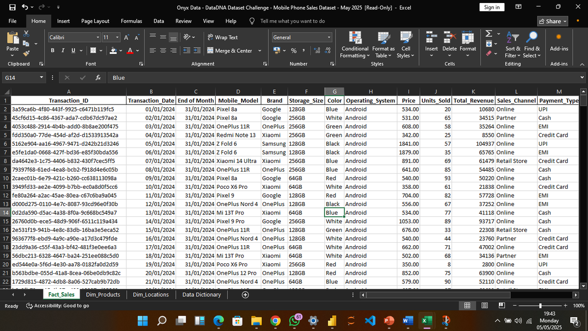Click the AutoSum sigma icon
This screenshot has width=588, height=331.
488,33
